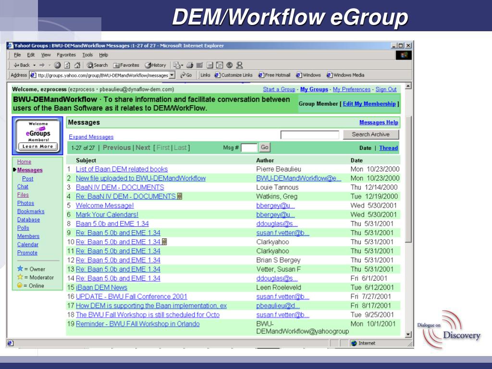Viewport: 492px width, 369px height.
Task: Click the Forward arrow in the toolbar
Action: 42,65
